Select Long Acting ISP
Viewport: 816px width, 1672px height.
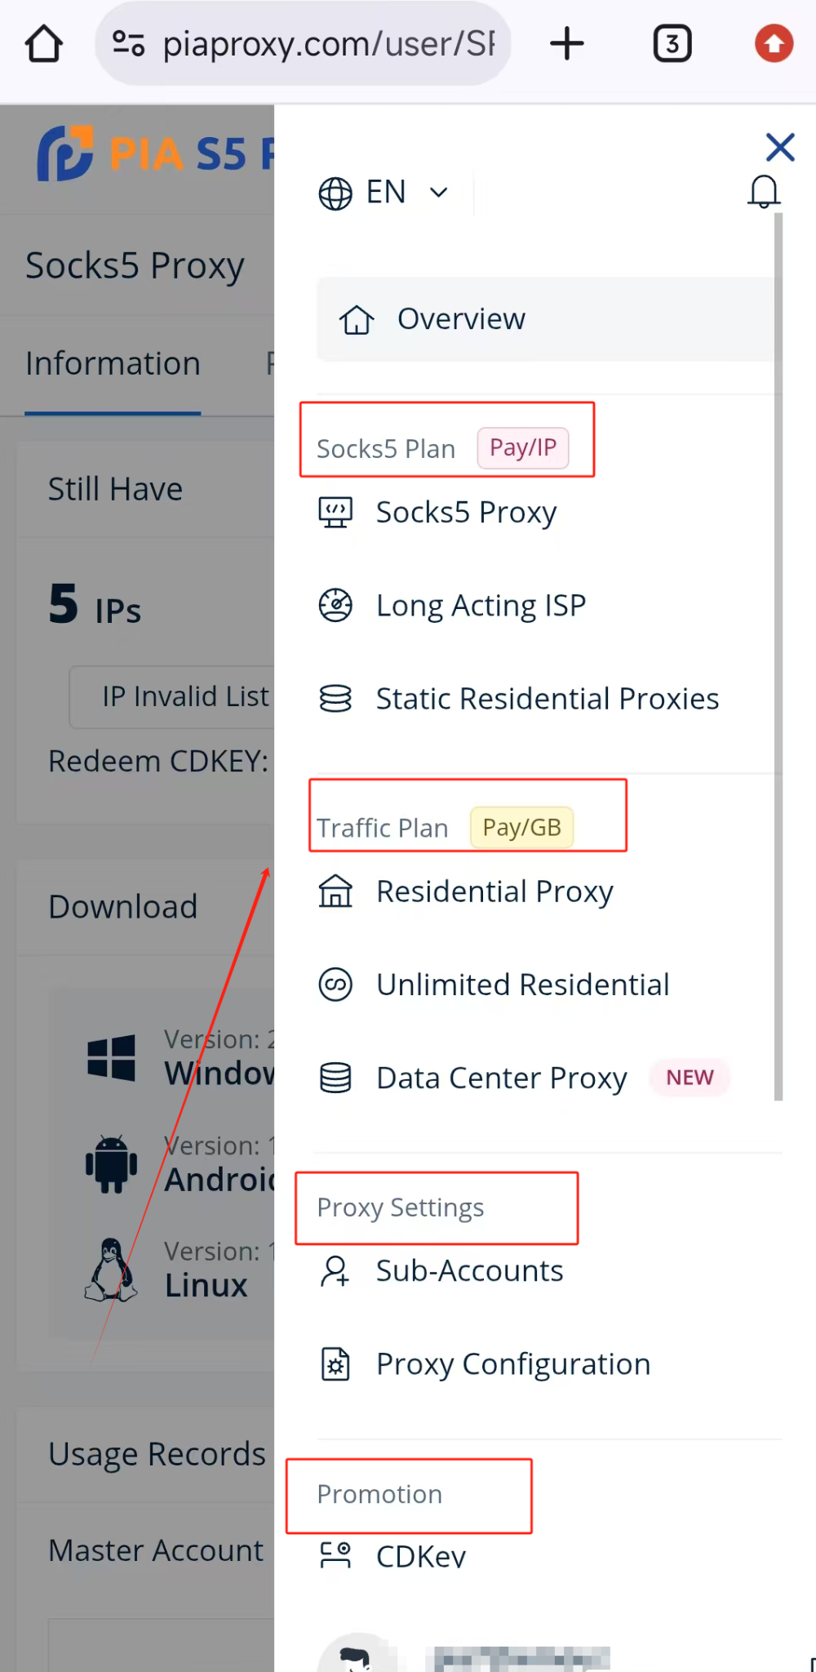(481, 606)
